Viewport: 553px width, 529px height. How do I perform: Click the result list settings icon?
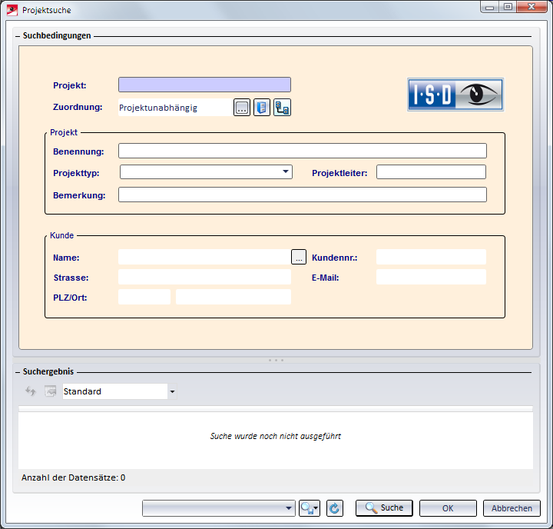pos(51,391)
